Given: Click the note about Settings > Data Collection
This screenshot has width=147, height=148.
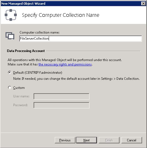Looking at the screenshot, I should [76, 79].
